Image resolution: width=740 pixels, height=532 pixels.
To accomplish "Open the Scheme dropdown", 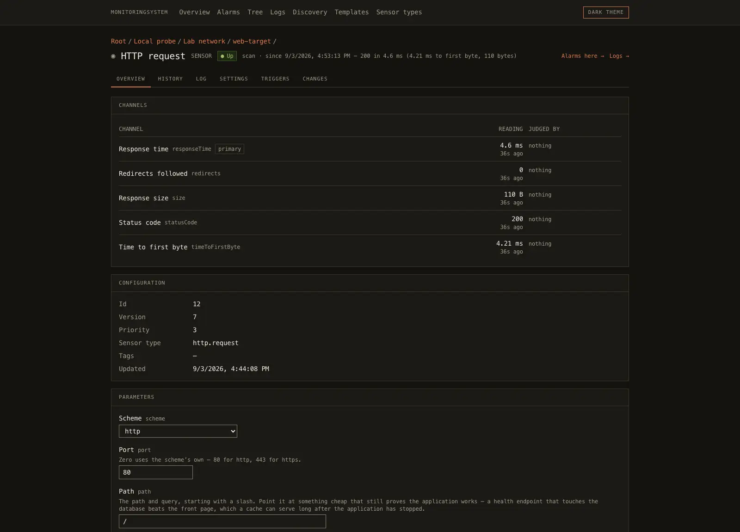I will tap(178, 431).
